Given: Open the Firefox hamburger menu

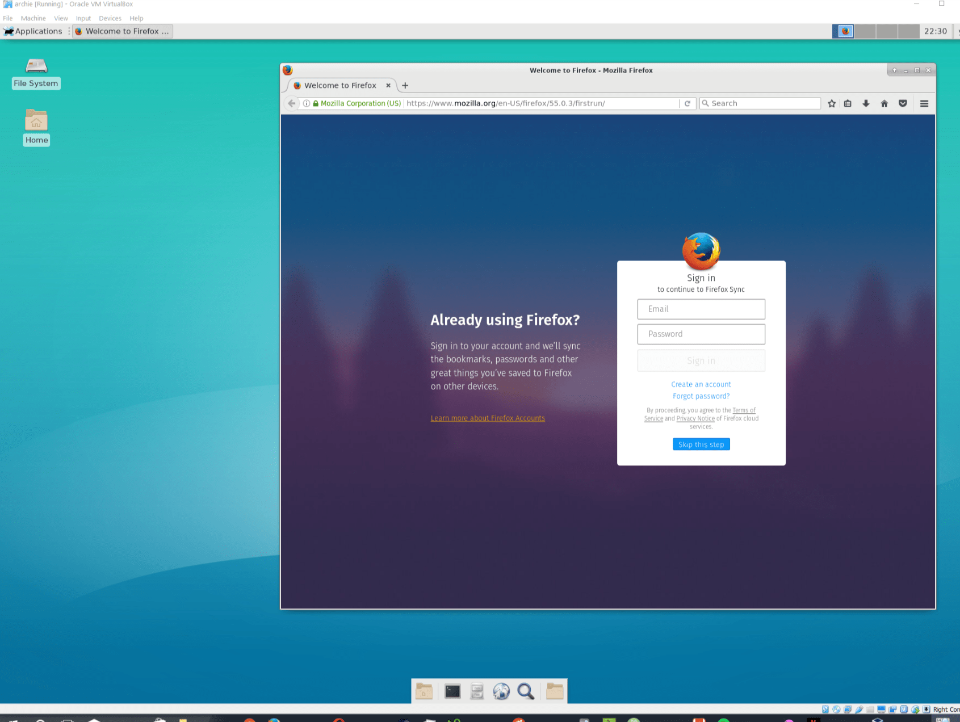Looking at the screenshot, I should pyautogui.click(x=924, y=103).
